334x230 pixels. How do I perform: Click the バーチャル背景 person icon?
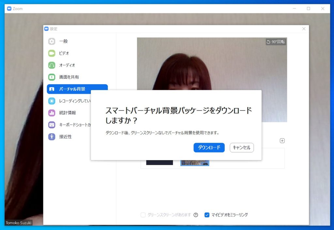[52, 89]
